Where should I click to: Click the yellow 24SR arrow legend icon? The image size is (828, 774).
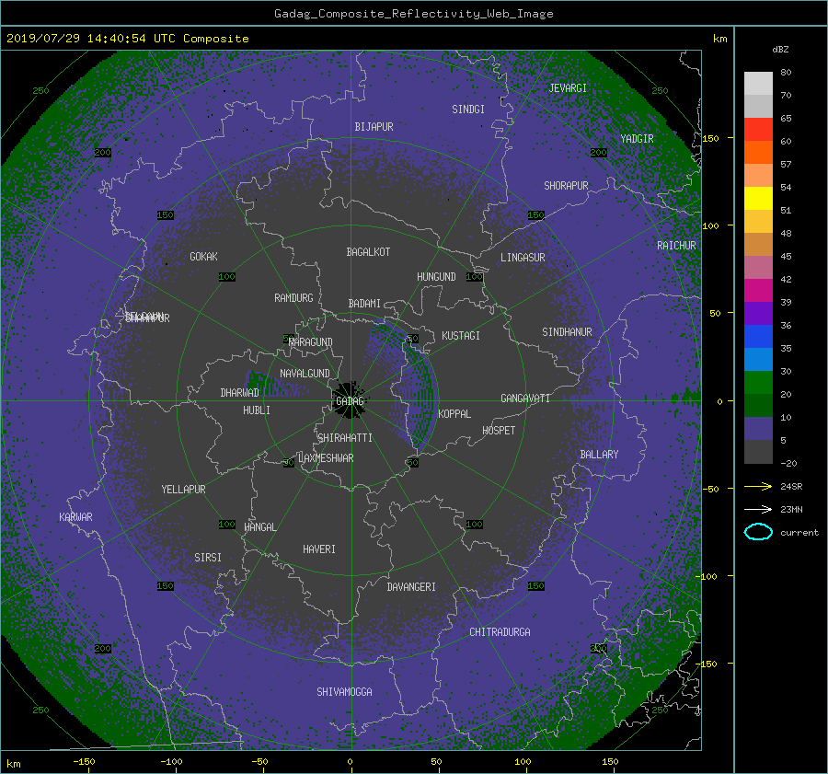pos(758,486)
